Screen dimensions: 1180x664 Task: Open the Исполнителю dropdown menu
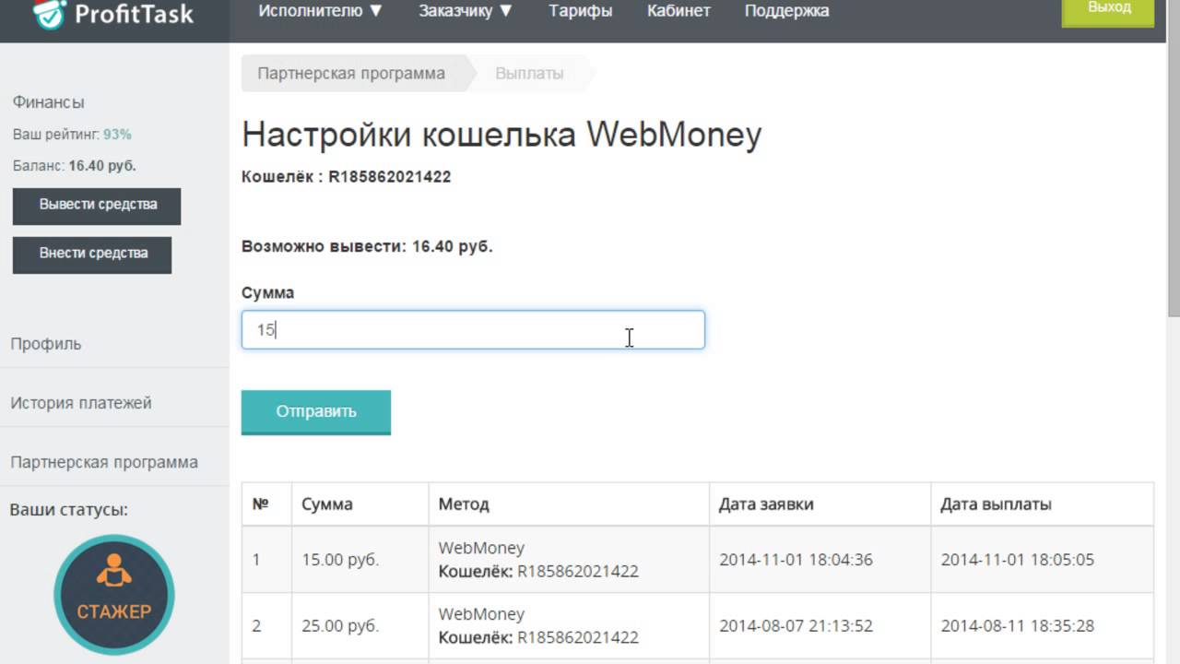click(x=320, y=11)
